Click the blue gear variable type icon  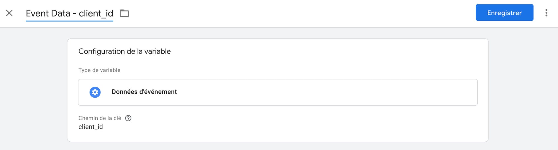point(95,92)
